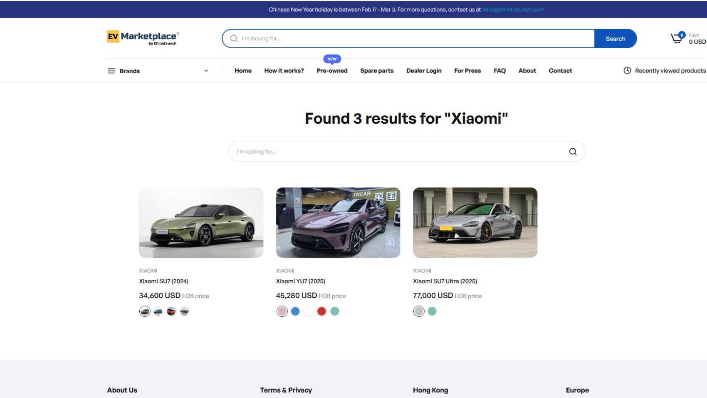Image resolution: width=707 pixels, height=398 pixels.
Task: Click the magnifier icon in top search bar
Action: tap(234, 39)
